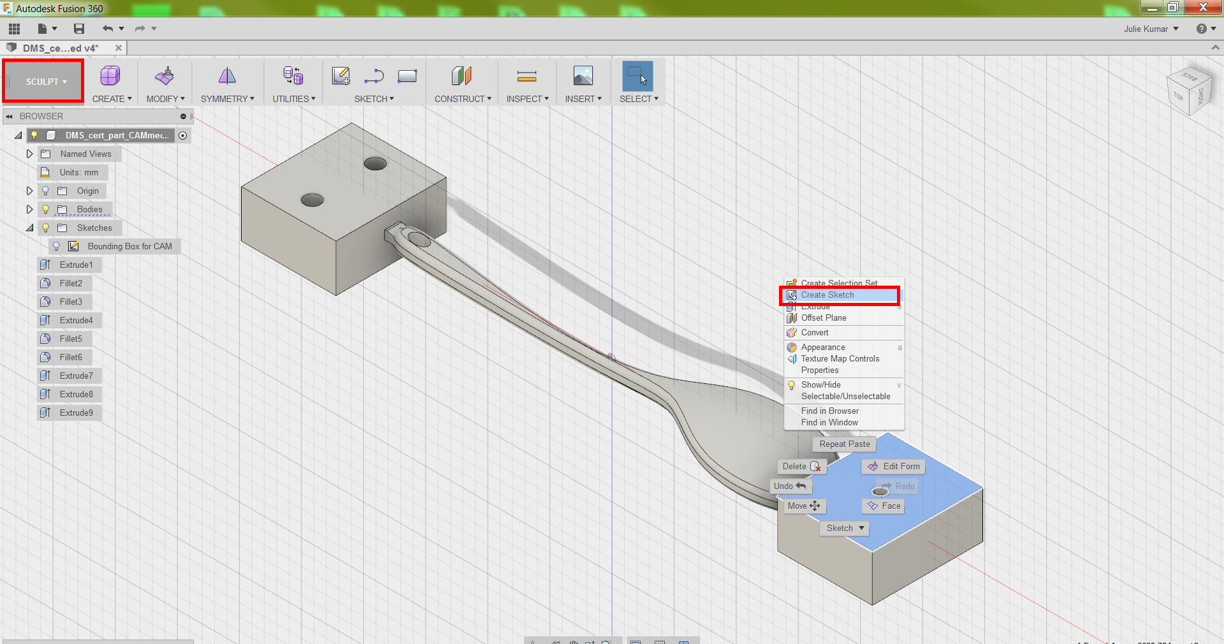Click the Symmetry mirror icon
The height and width of the screenshot is (644, 1224).
(x=227, y=76)
